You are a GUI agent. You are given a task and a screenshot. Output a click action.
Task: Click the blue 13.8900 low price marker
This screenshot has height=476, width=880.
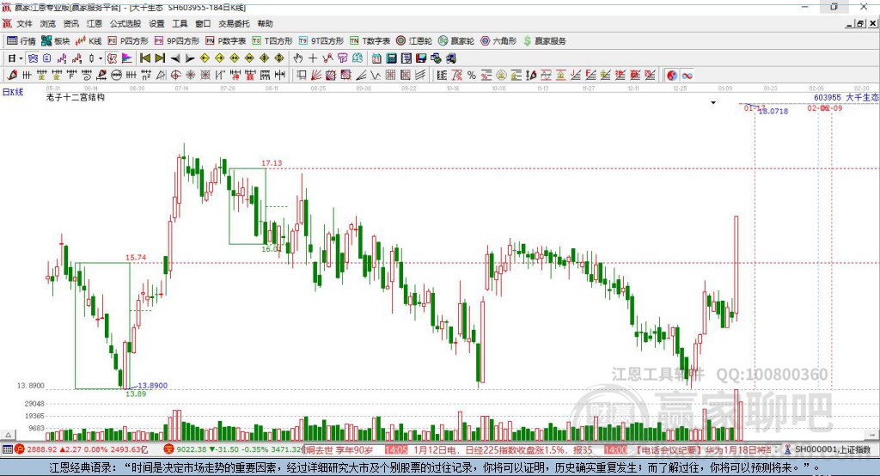coord(153,386)
